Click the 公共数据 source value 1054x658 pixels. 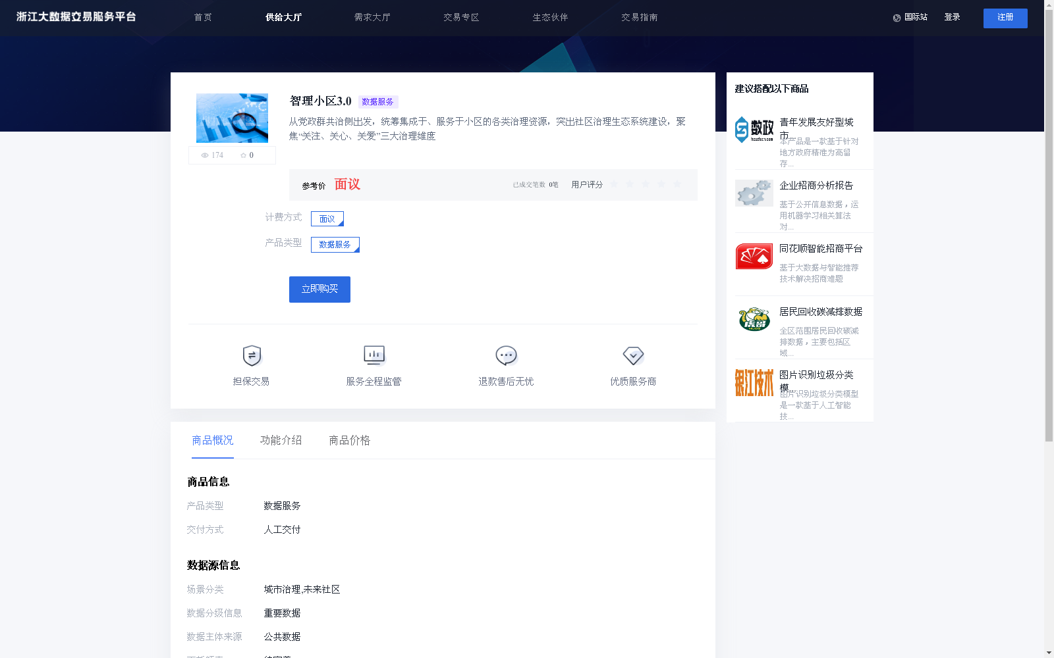click(x=282, y=637)
